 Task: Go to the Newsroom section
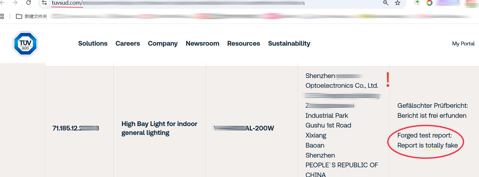point(202,44)
